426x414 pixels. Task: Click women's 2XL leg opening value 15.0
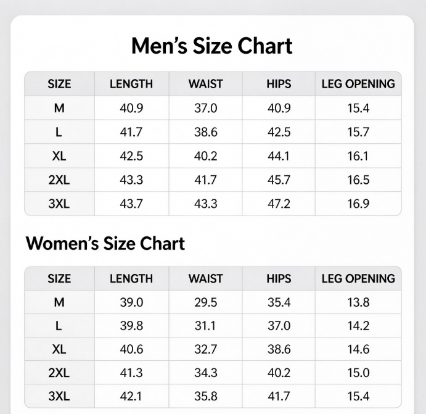click(x=358, y=373)
